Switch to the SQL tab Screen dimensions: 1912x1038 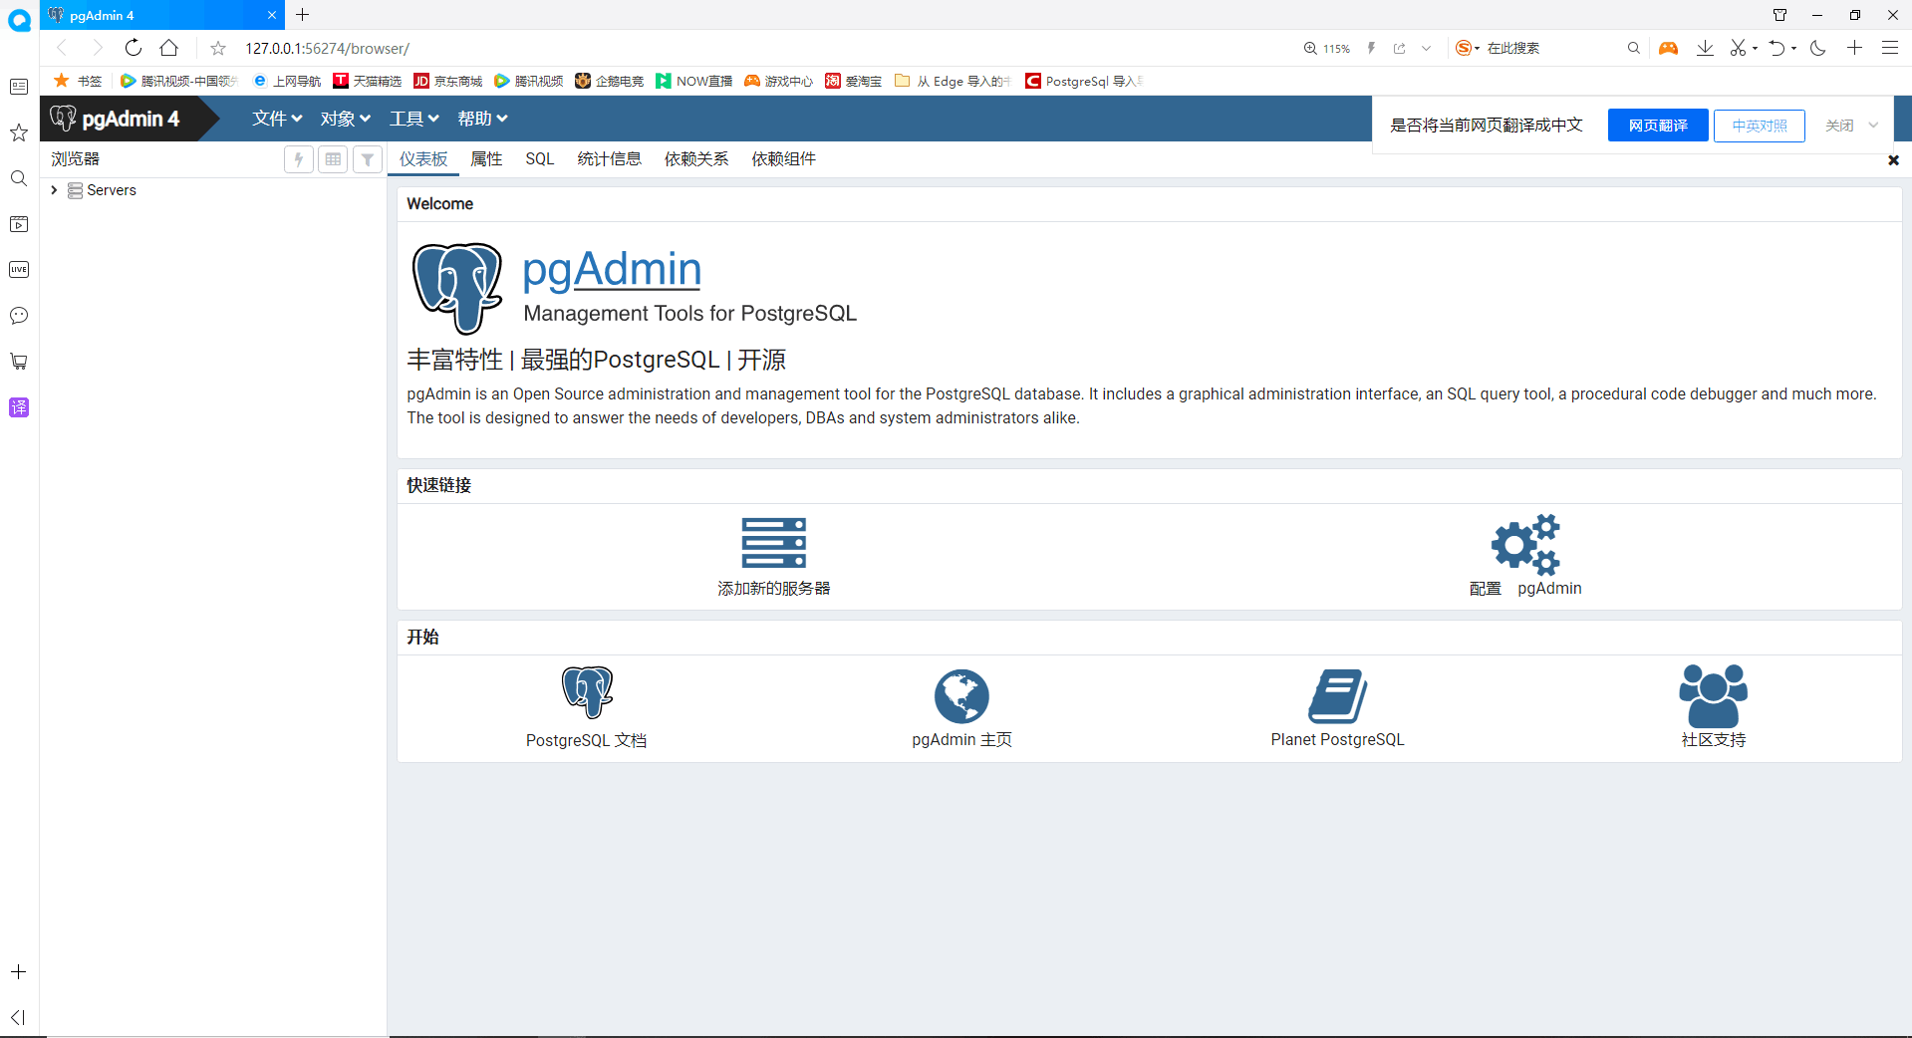[x=540, y=159]
